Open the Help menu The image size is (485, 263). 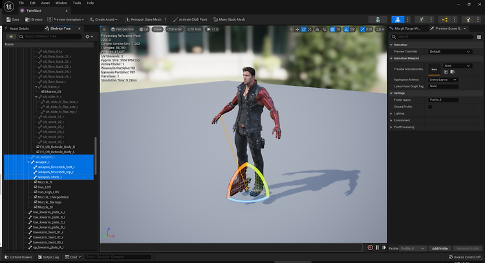pyautogui.click(x=90, y=3)
